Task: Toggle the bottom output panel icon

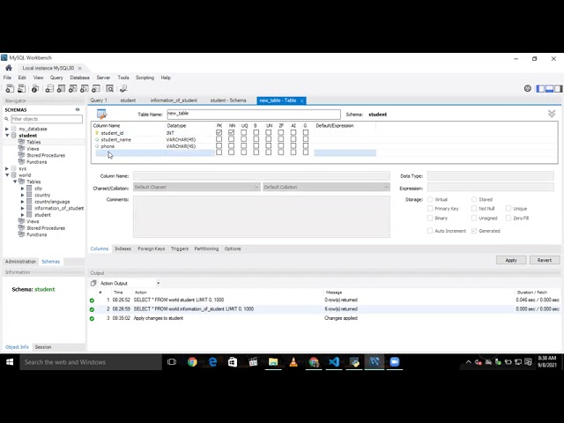Action: [x=549, y=88]
